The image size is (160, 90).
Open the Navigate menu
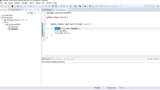25,3
